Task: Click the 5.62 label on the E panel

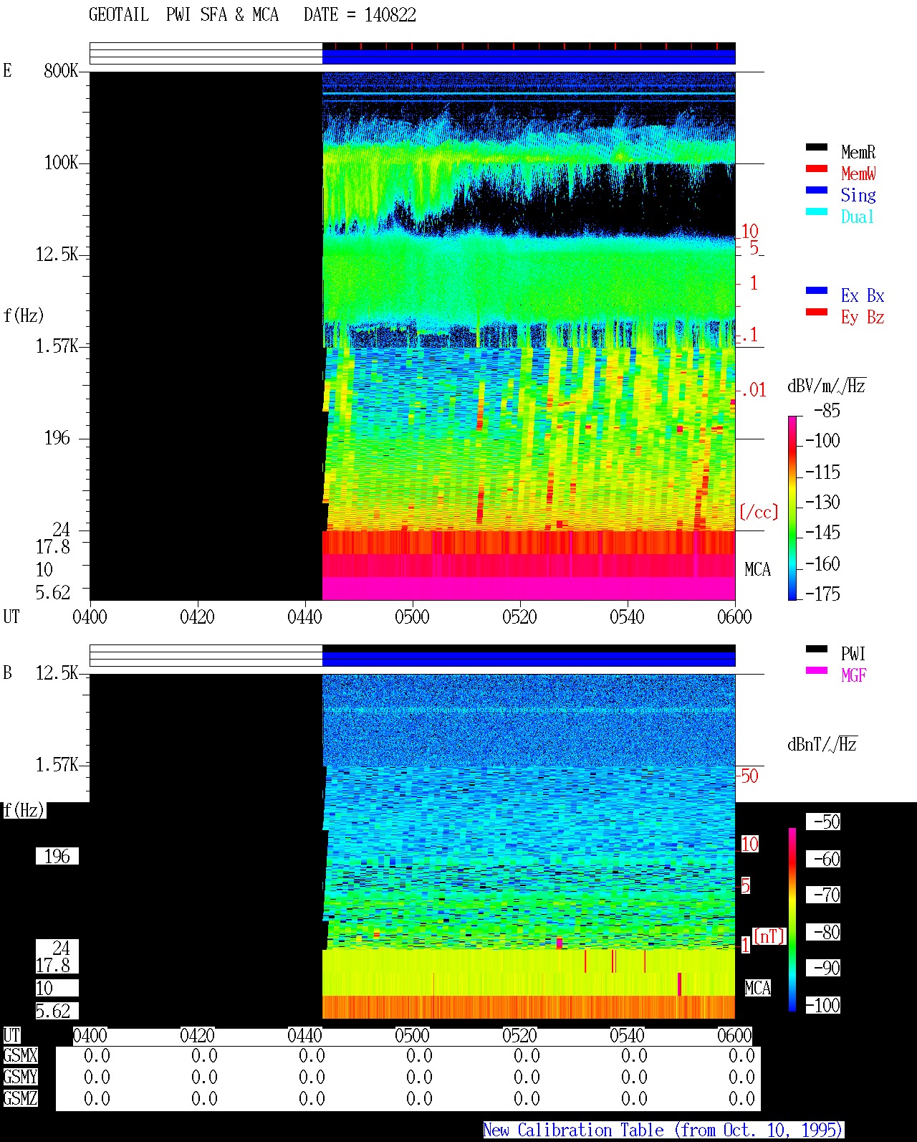Action: click(x=53, y=592)
